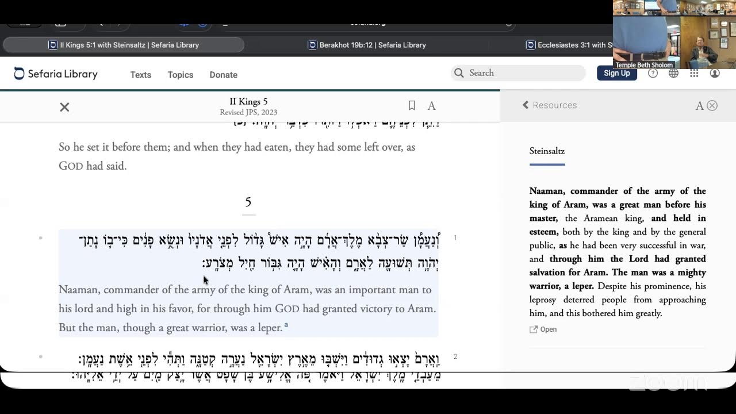Viewport: 736px width, 414px height.
Task: Click verse number 2 marker
Action: (x=455, y=356)
